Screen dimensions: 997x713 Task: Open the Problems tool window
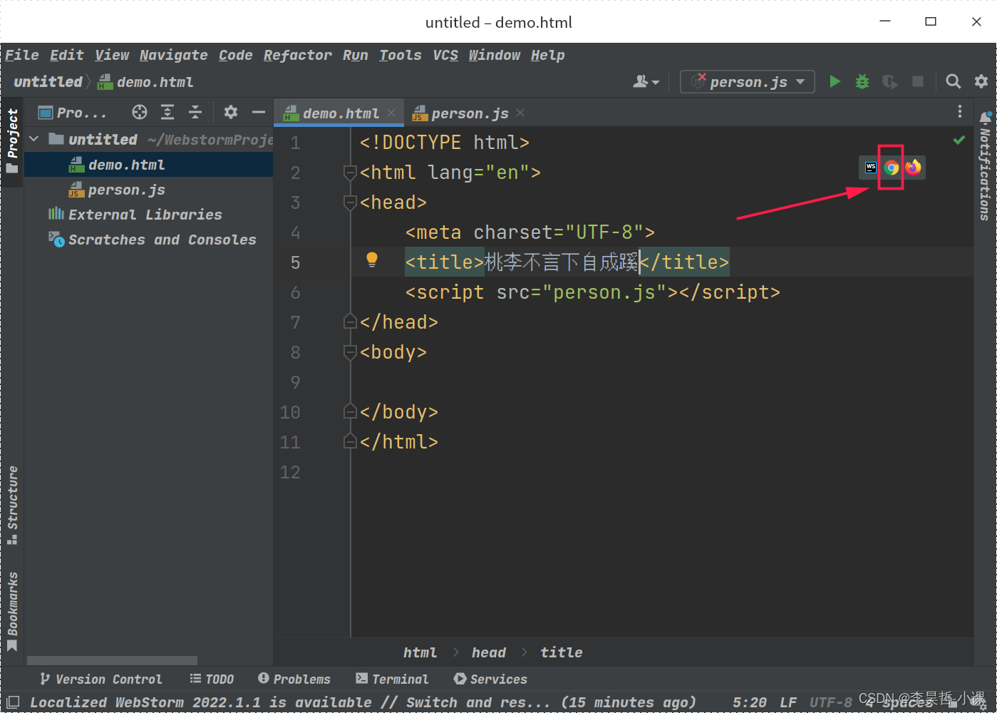[x=294, y=679]
